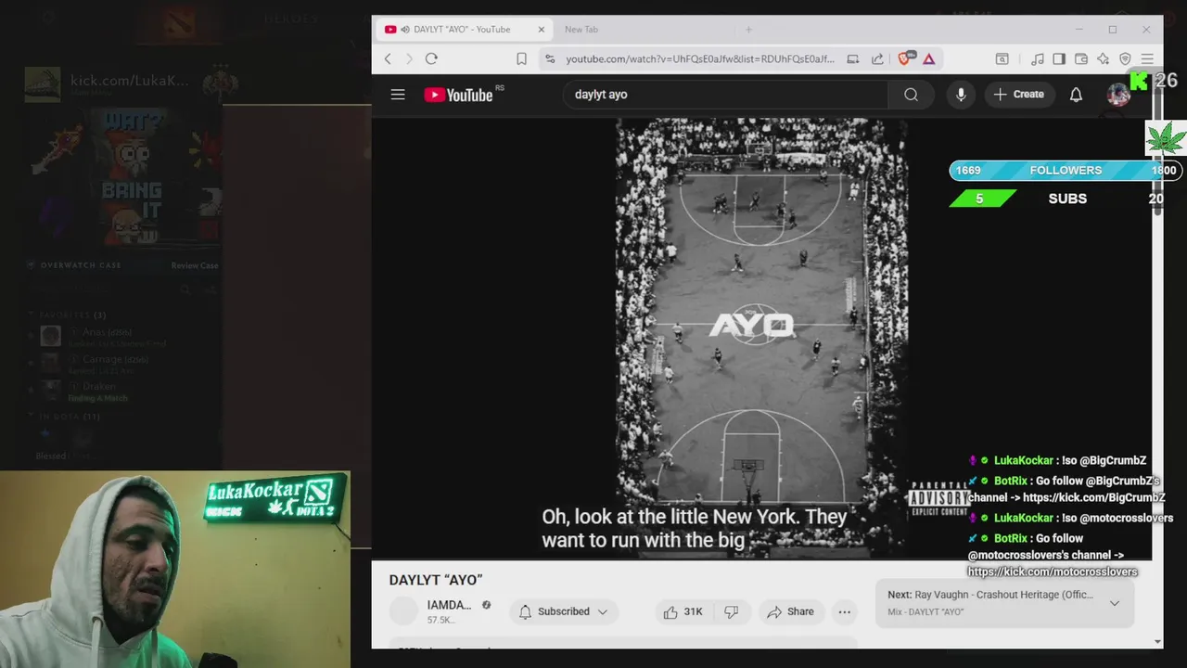
Task: Open Brave Rewards triangle icon
Action: (928, 58)
